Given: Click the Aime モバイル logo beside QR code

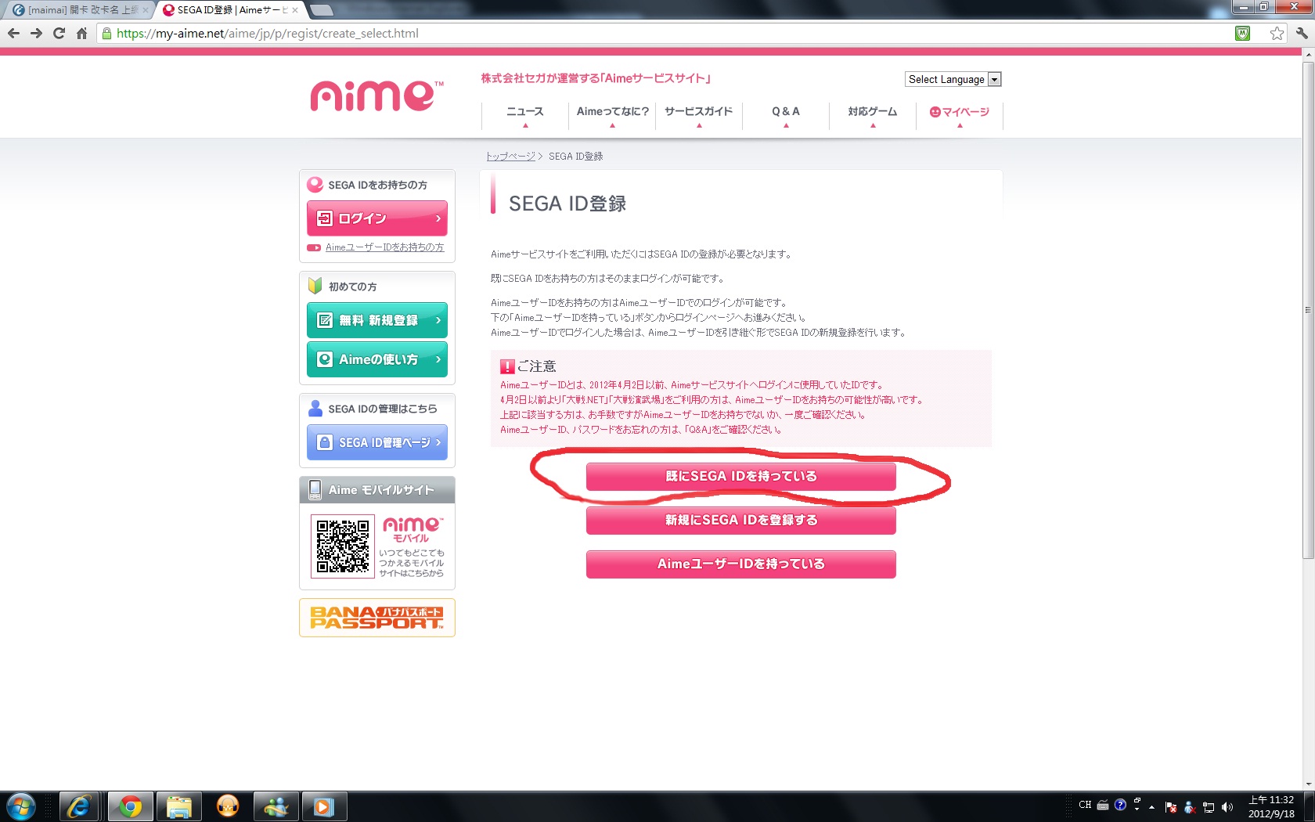Looking at the screenshot, I should coord(413,528).
